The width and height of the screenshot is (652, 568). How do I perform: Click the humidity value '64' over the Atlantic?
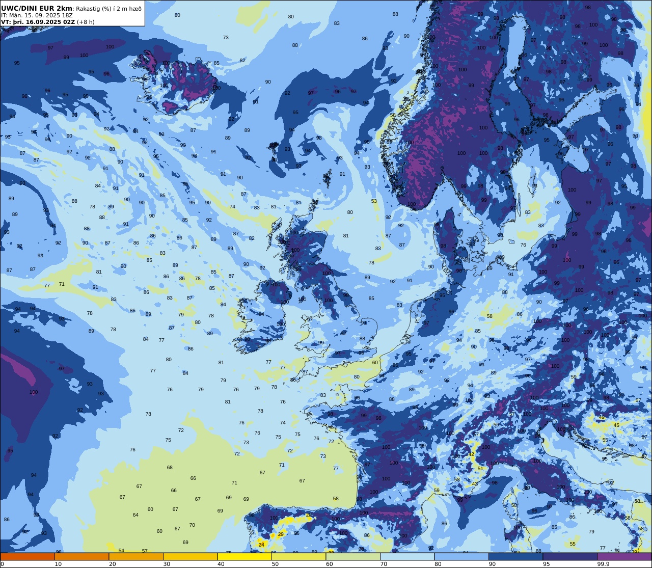pyautogui.click(x=135, y=515)
